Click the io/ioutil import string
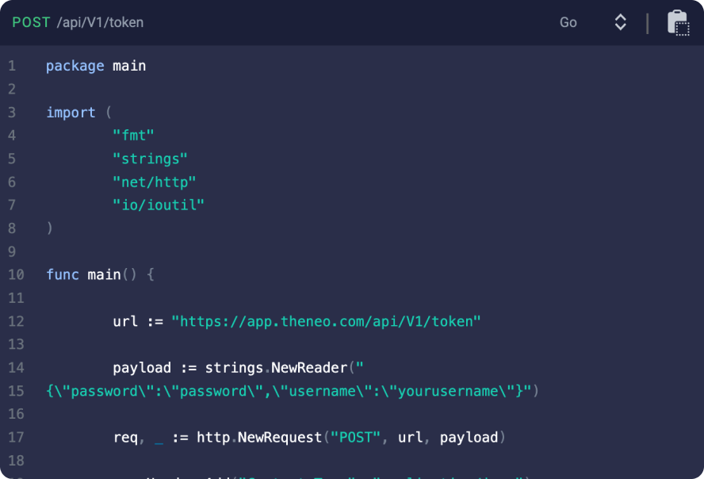 159,204
